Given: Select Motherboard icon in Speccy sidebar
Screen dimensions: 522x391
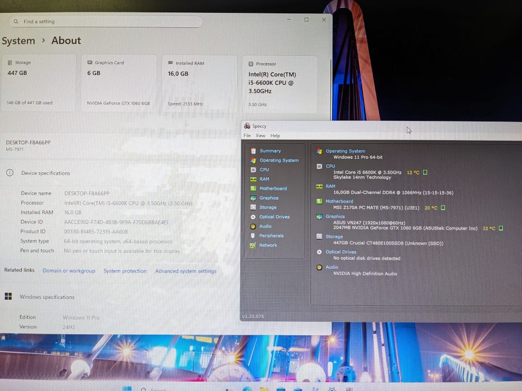Looking at the screenshot, I should click(253, 188).
